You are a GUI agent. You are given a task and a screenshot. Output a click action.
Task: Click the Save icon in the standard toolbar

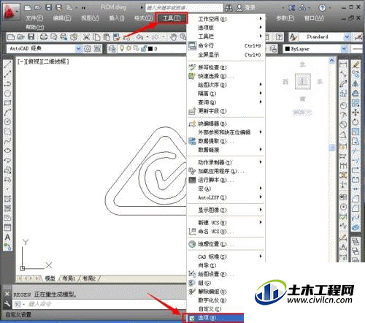(31, 37)
